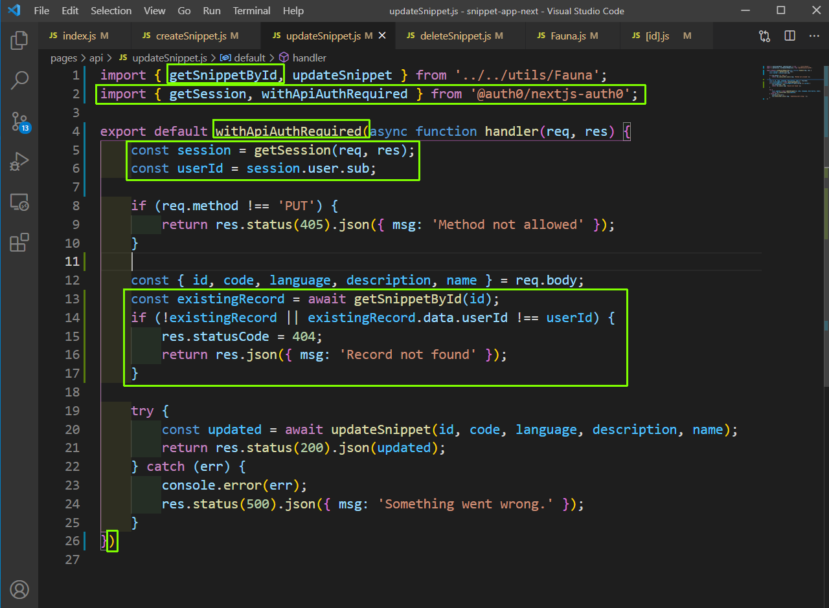The width and height of the screenshot is (829, 608).
Task: Click the '../../utils/Fauna' import path
Action: 527,75
